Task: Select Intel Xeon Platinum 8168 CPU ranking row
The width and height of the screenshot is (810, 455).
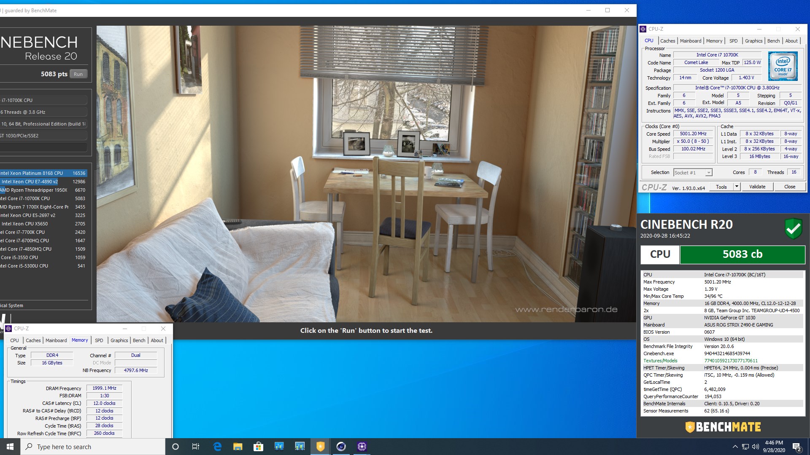Action: [x=43, y=173]
